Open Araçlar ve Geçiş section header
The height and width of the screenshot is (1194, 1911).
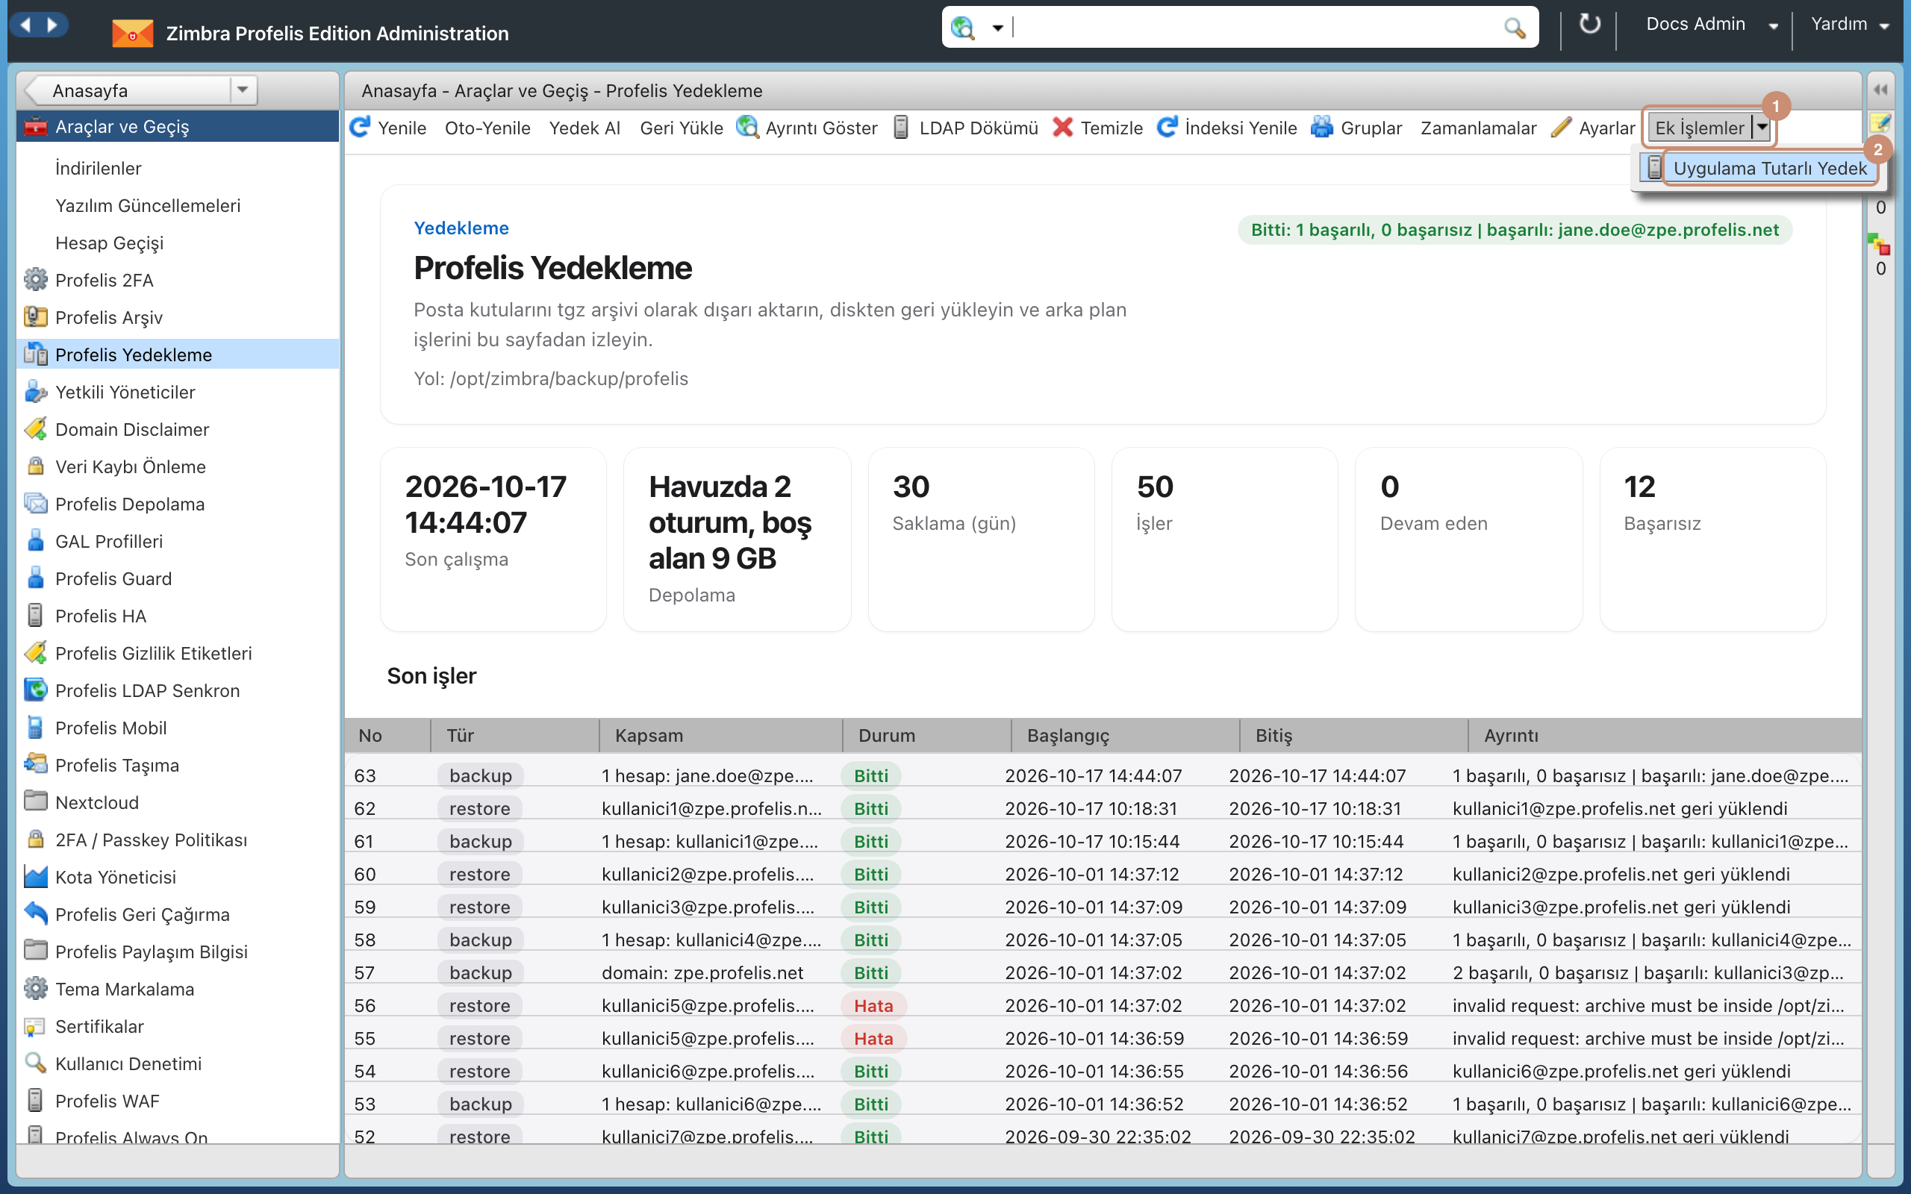(178, 126)
